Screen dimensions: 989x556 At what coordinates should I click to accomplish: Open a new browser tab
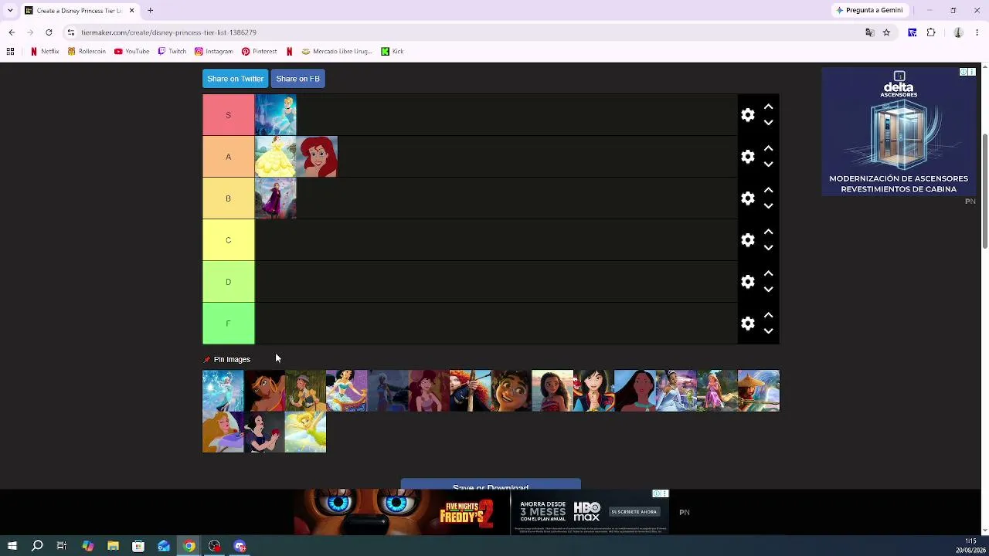coord(151,10)
